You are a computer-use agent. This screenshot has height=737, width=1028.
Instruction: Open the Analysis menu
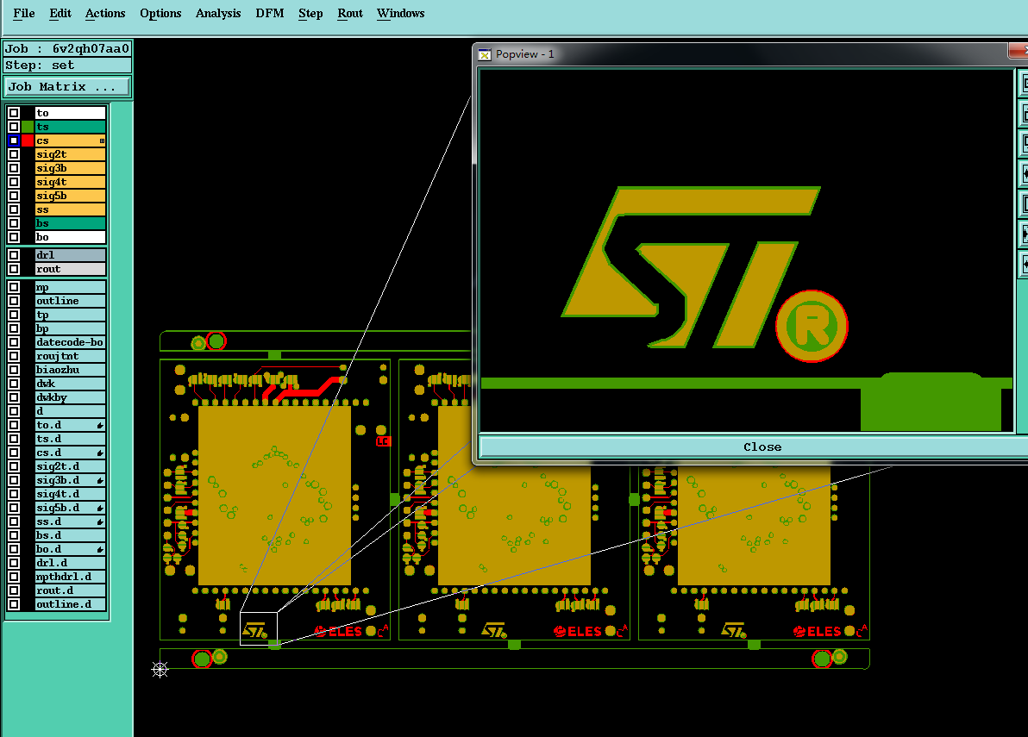(218, 13)
